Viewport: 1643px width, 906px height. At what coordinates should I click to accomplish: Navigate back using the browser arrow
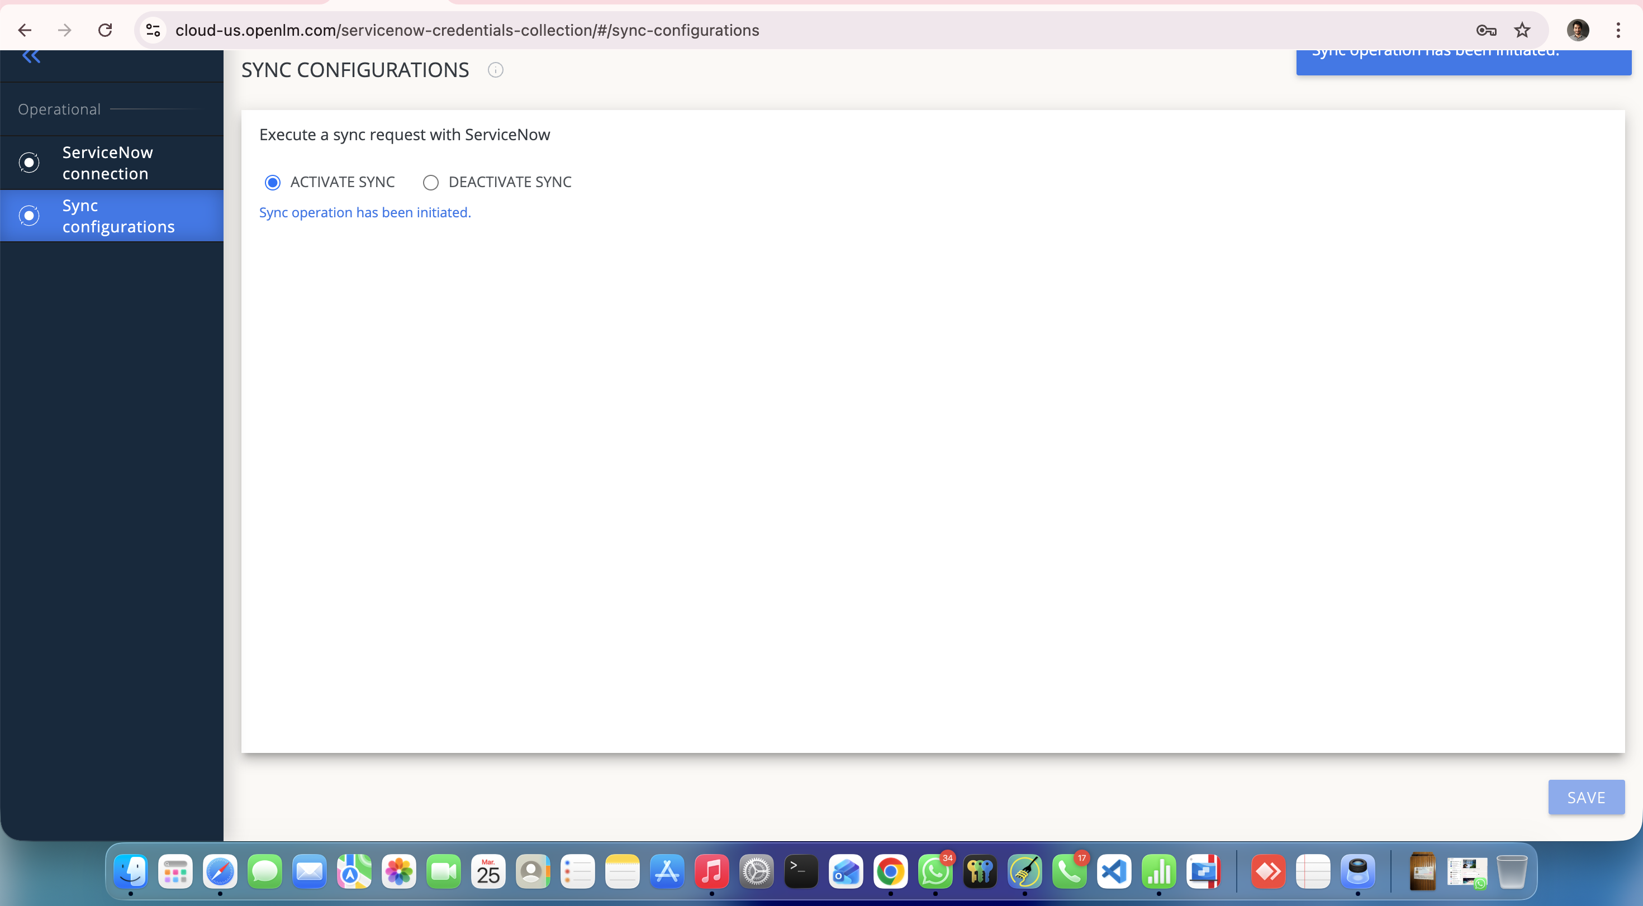25,30
